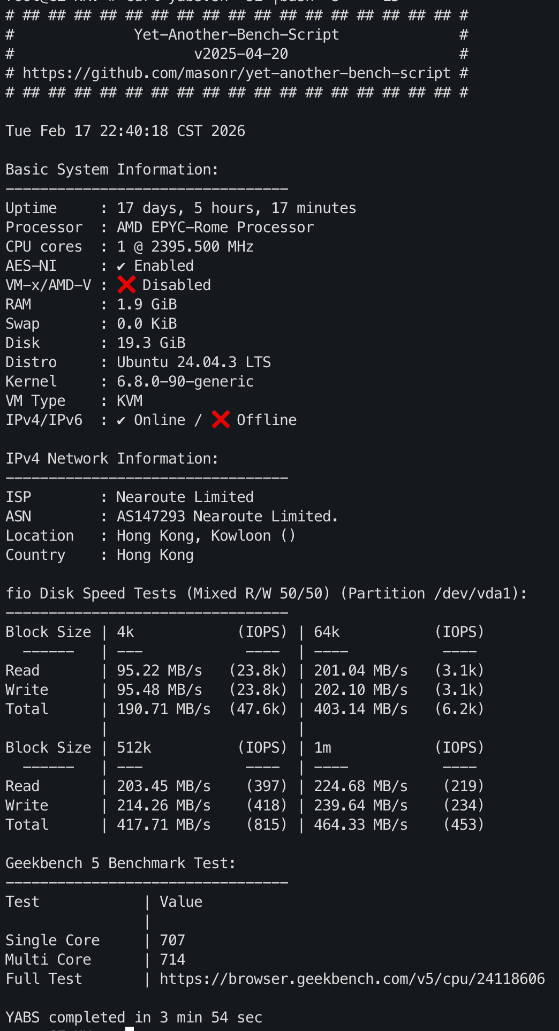Click the red X beside Disabled
The image size is (559, 1031).
click(126, 285)
